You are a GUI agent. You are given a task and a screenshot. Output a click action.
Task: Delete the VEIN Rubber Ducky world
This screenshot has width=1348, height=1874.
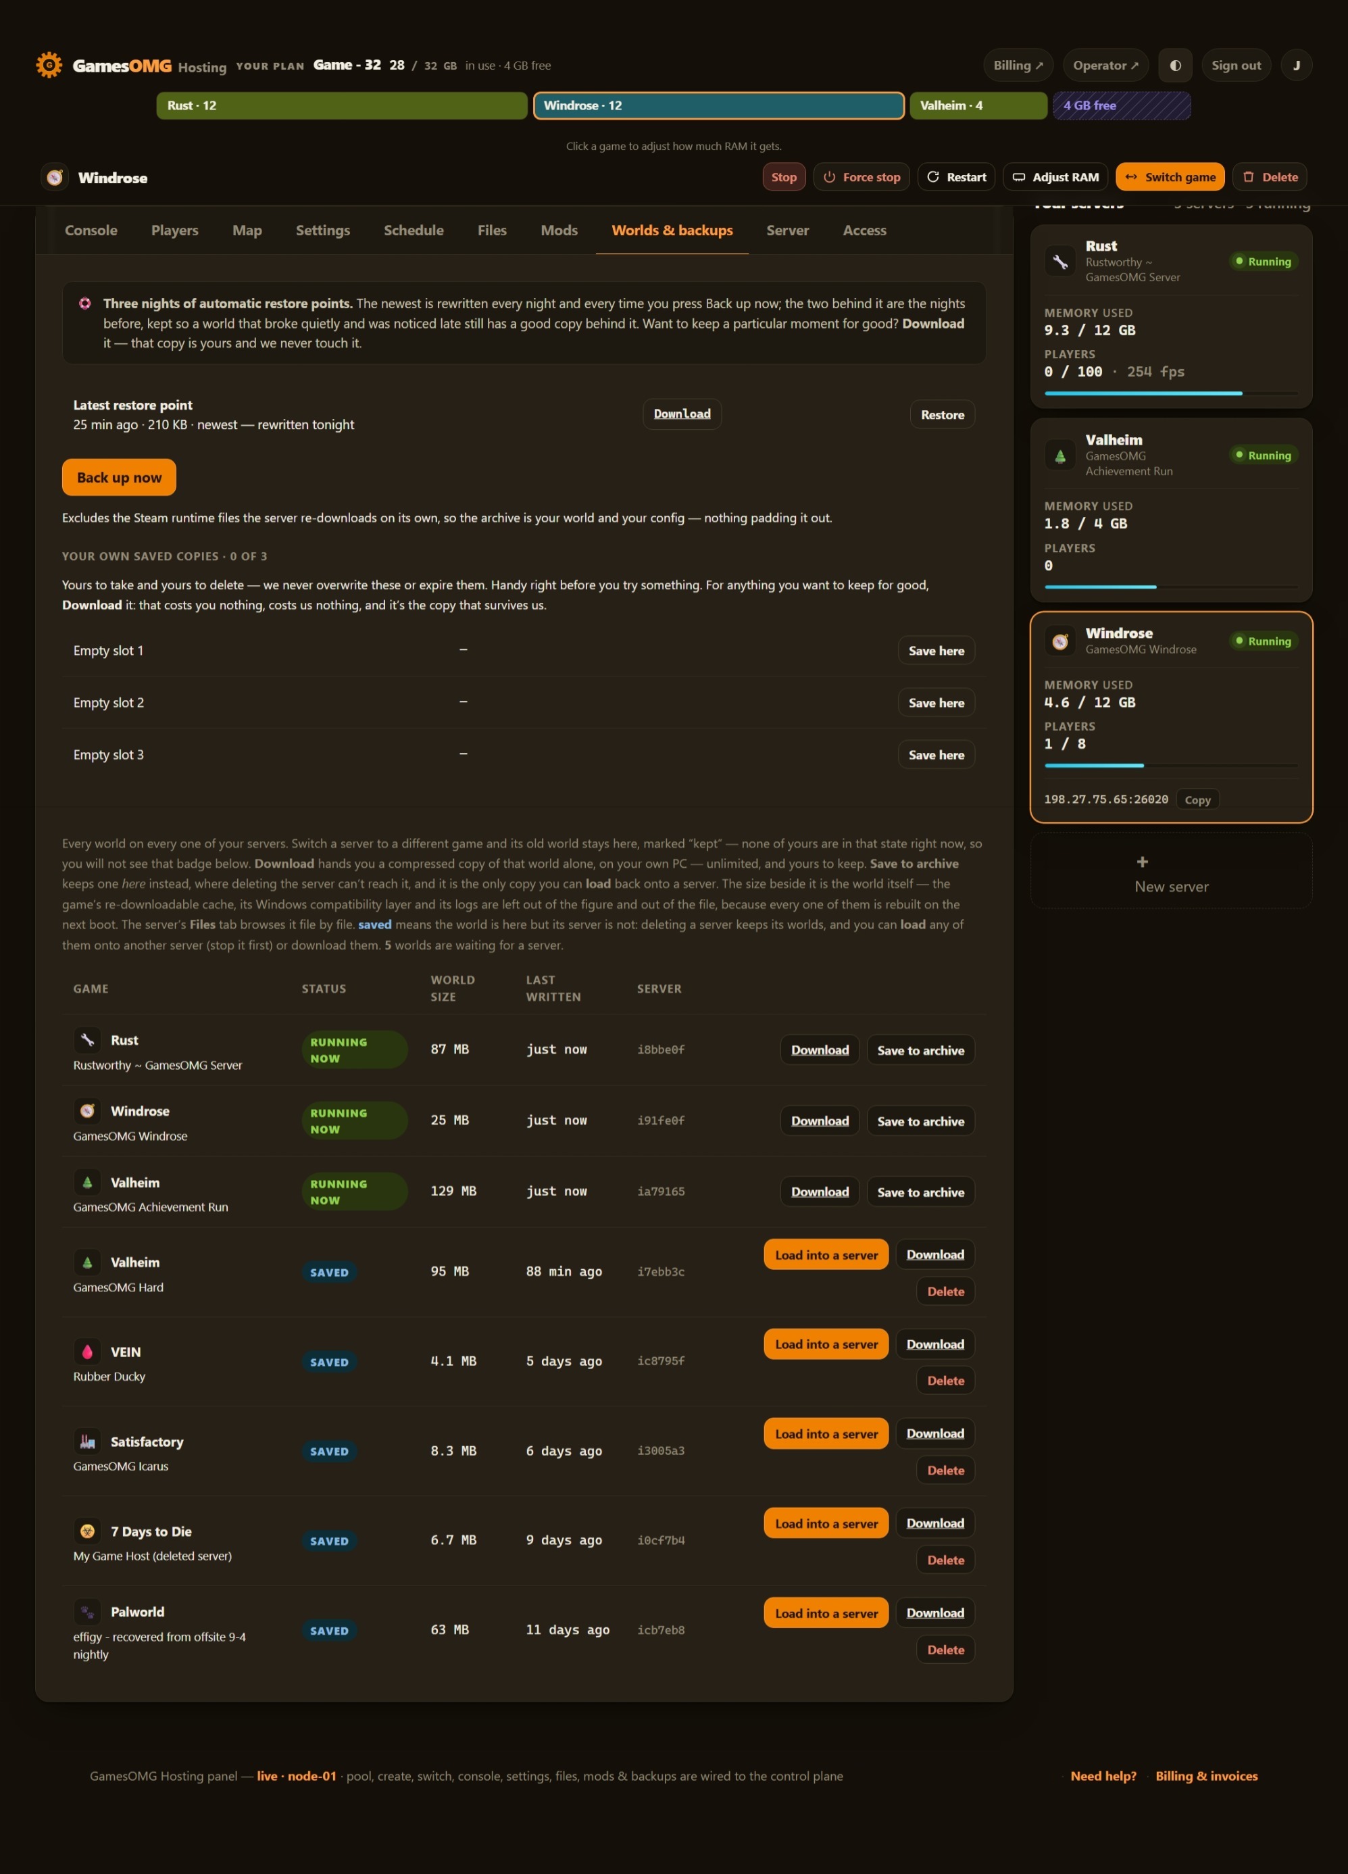pyautogui.click(x=946, y=1381)
